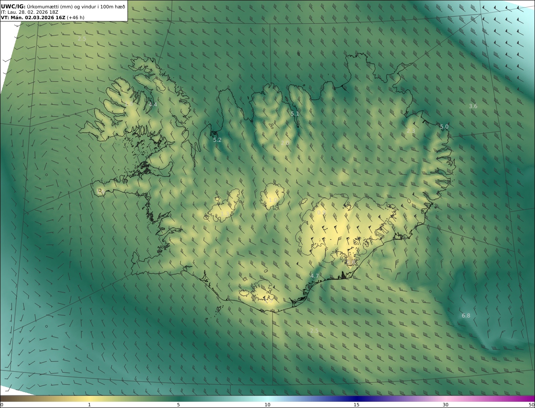
Task: Click the dark blue colorbar segment near 15
Action: click(x=357, y=398)
